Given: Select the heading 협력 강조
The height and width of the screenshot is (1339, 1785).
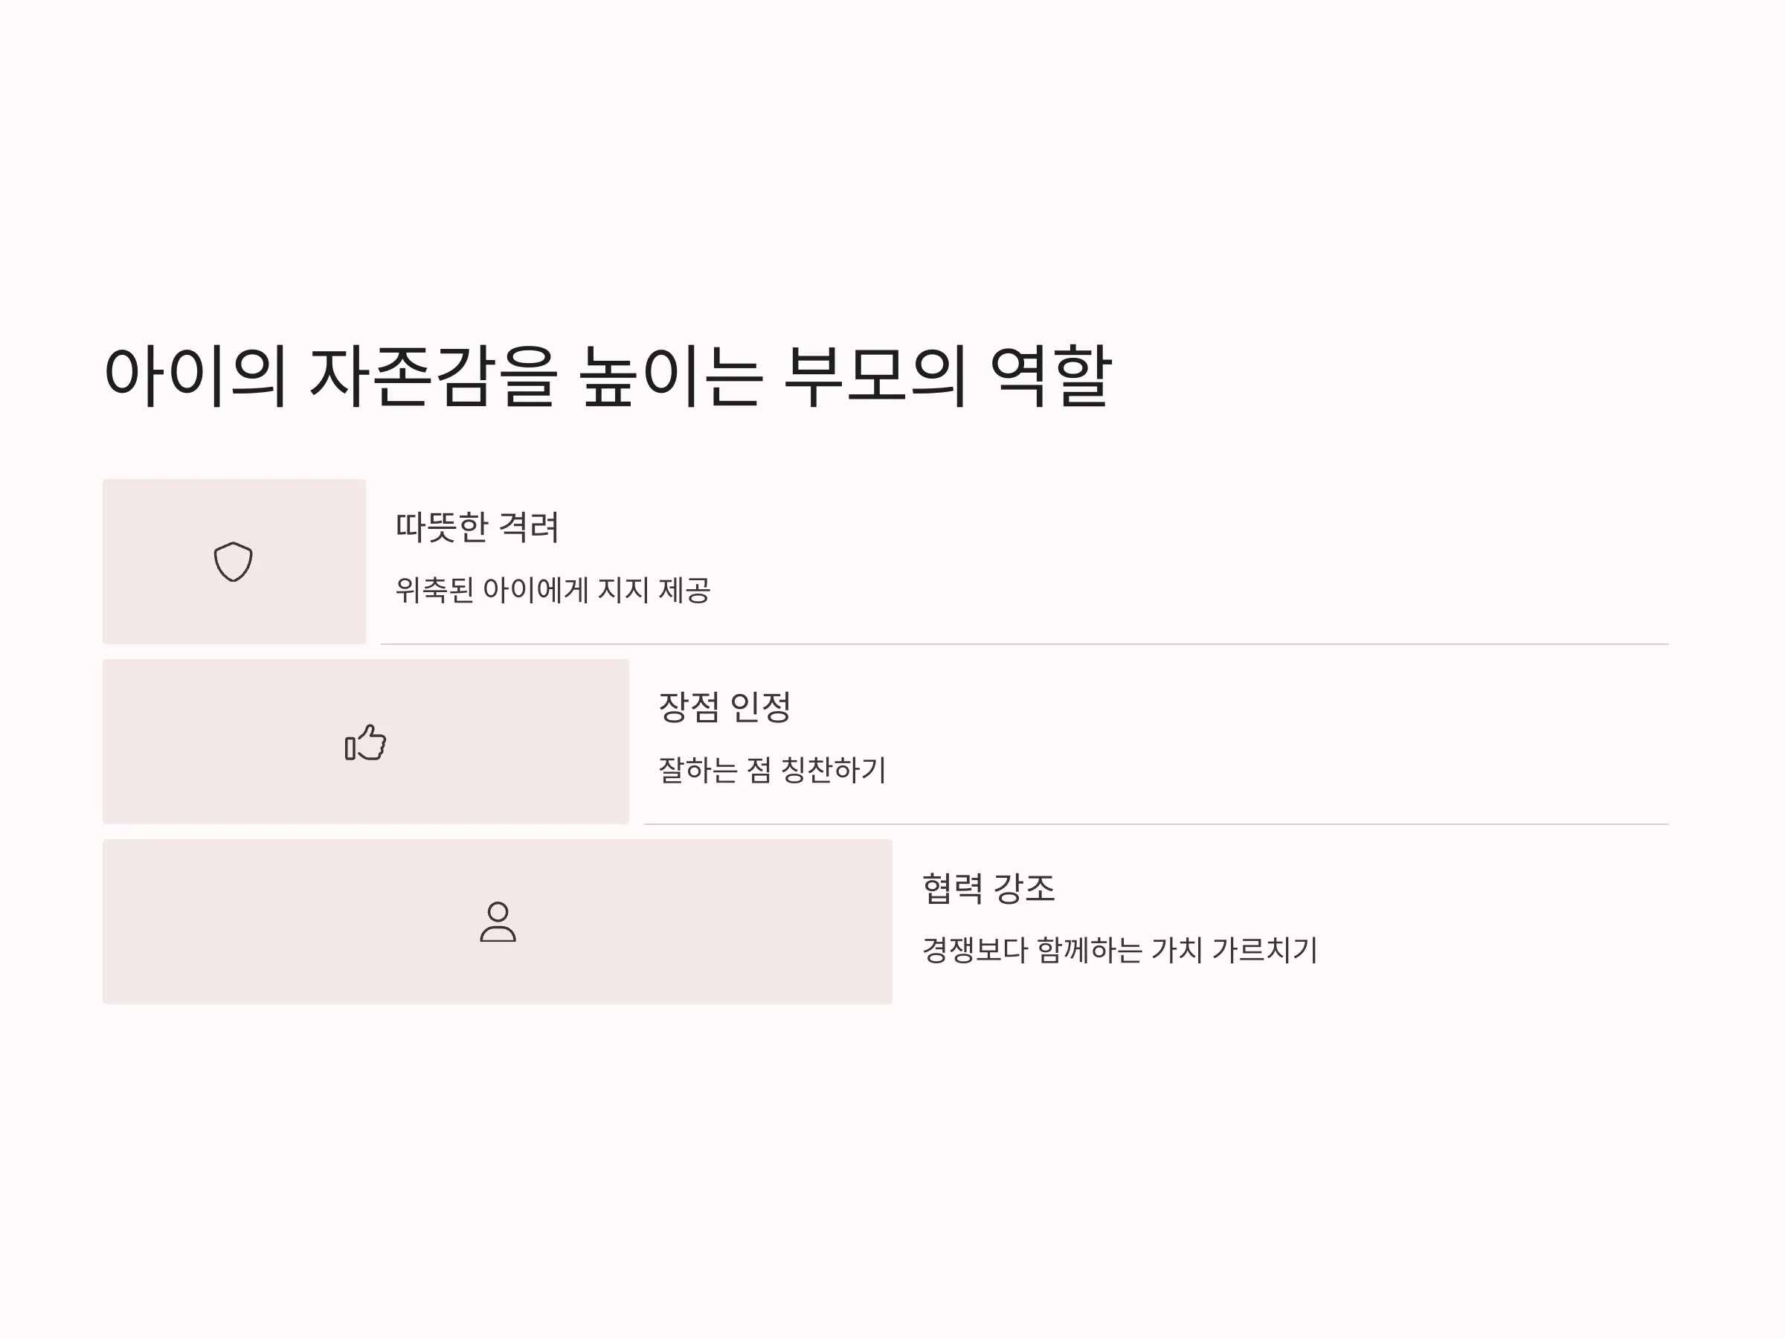Looking at the screenshot, I should click(988, 887).
